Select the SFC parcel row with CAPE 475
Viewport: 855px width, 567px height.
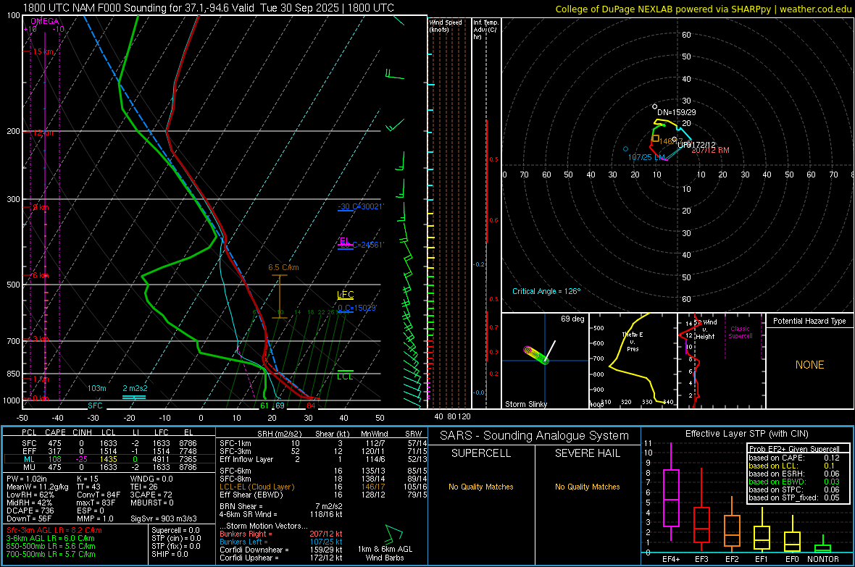pos(109,443)
